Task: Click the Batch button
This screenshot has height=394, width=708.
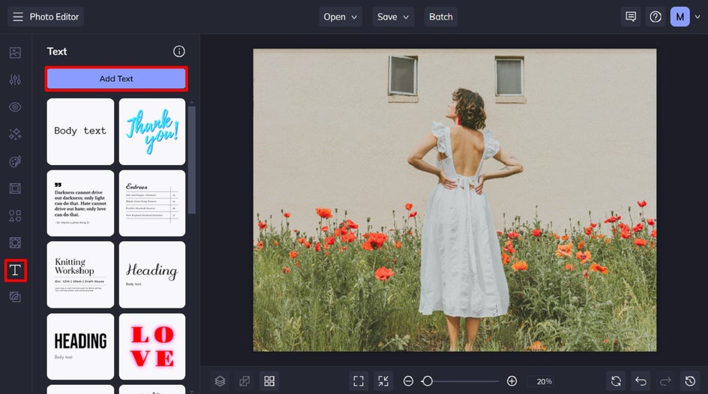Action: pyautogui.click(x=440, y=17)
